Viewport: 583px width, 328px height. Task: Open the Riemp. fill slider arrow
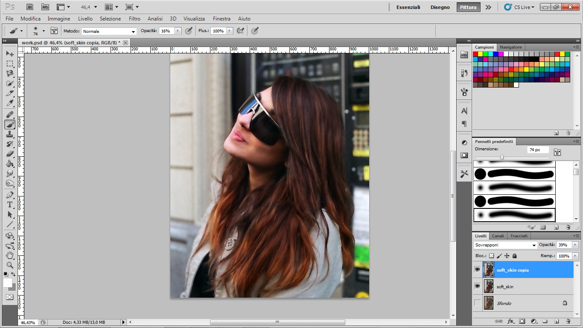575,256
